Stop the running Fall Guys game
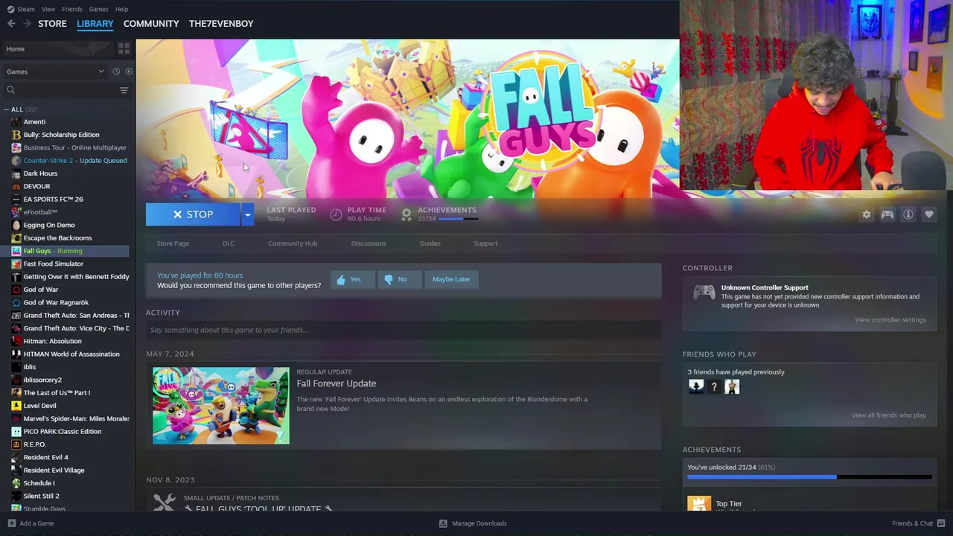 click(193, 214)
